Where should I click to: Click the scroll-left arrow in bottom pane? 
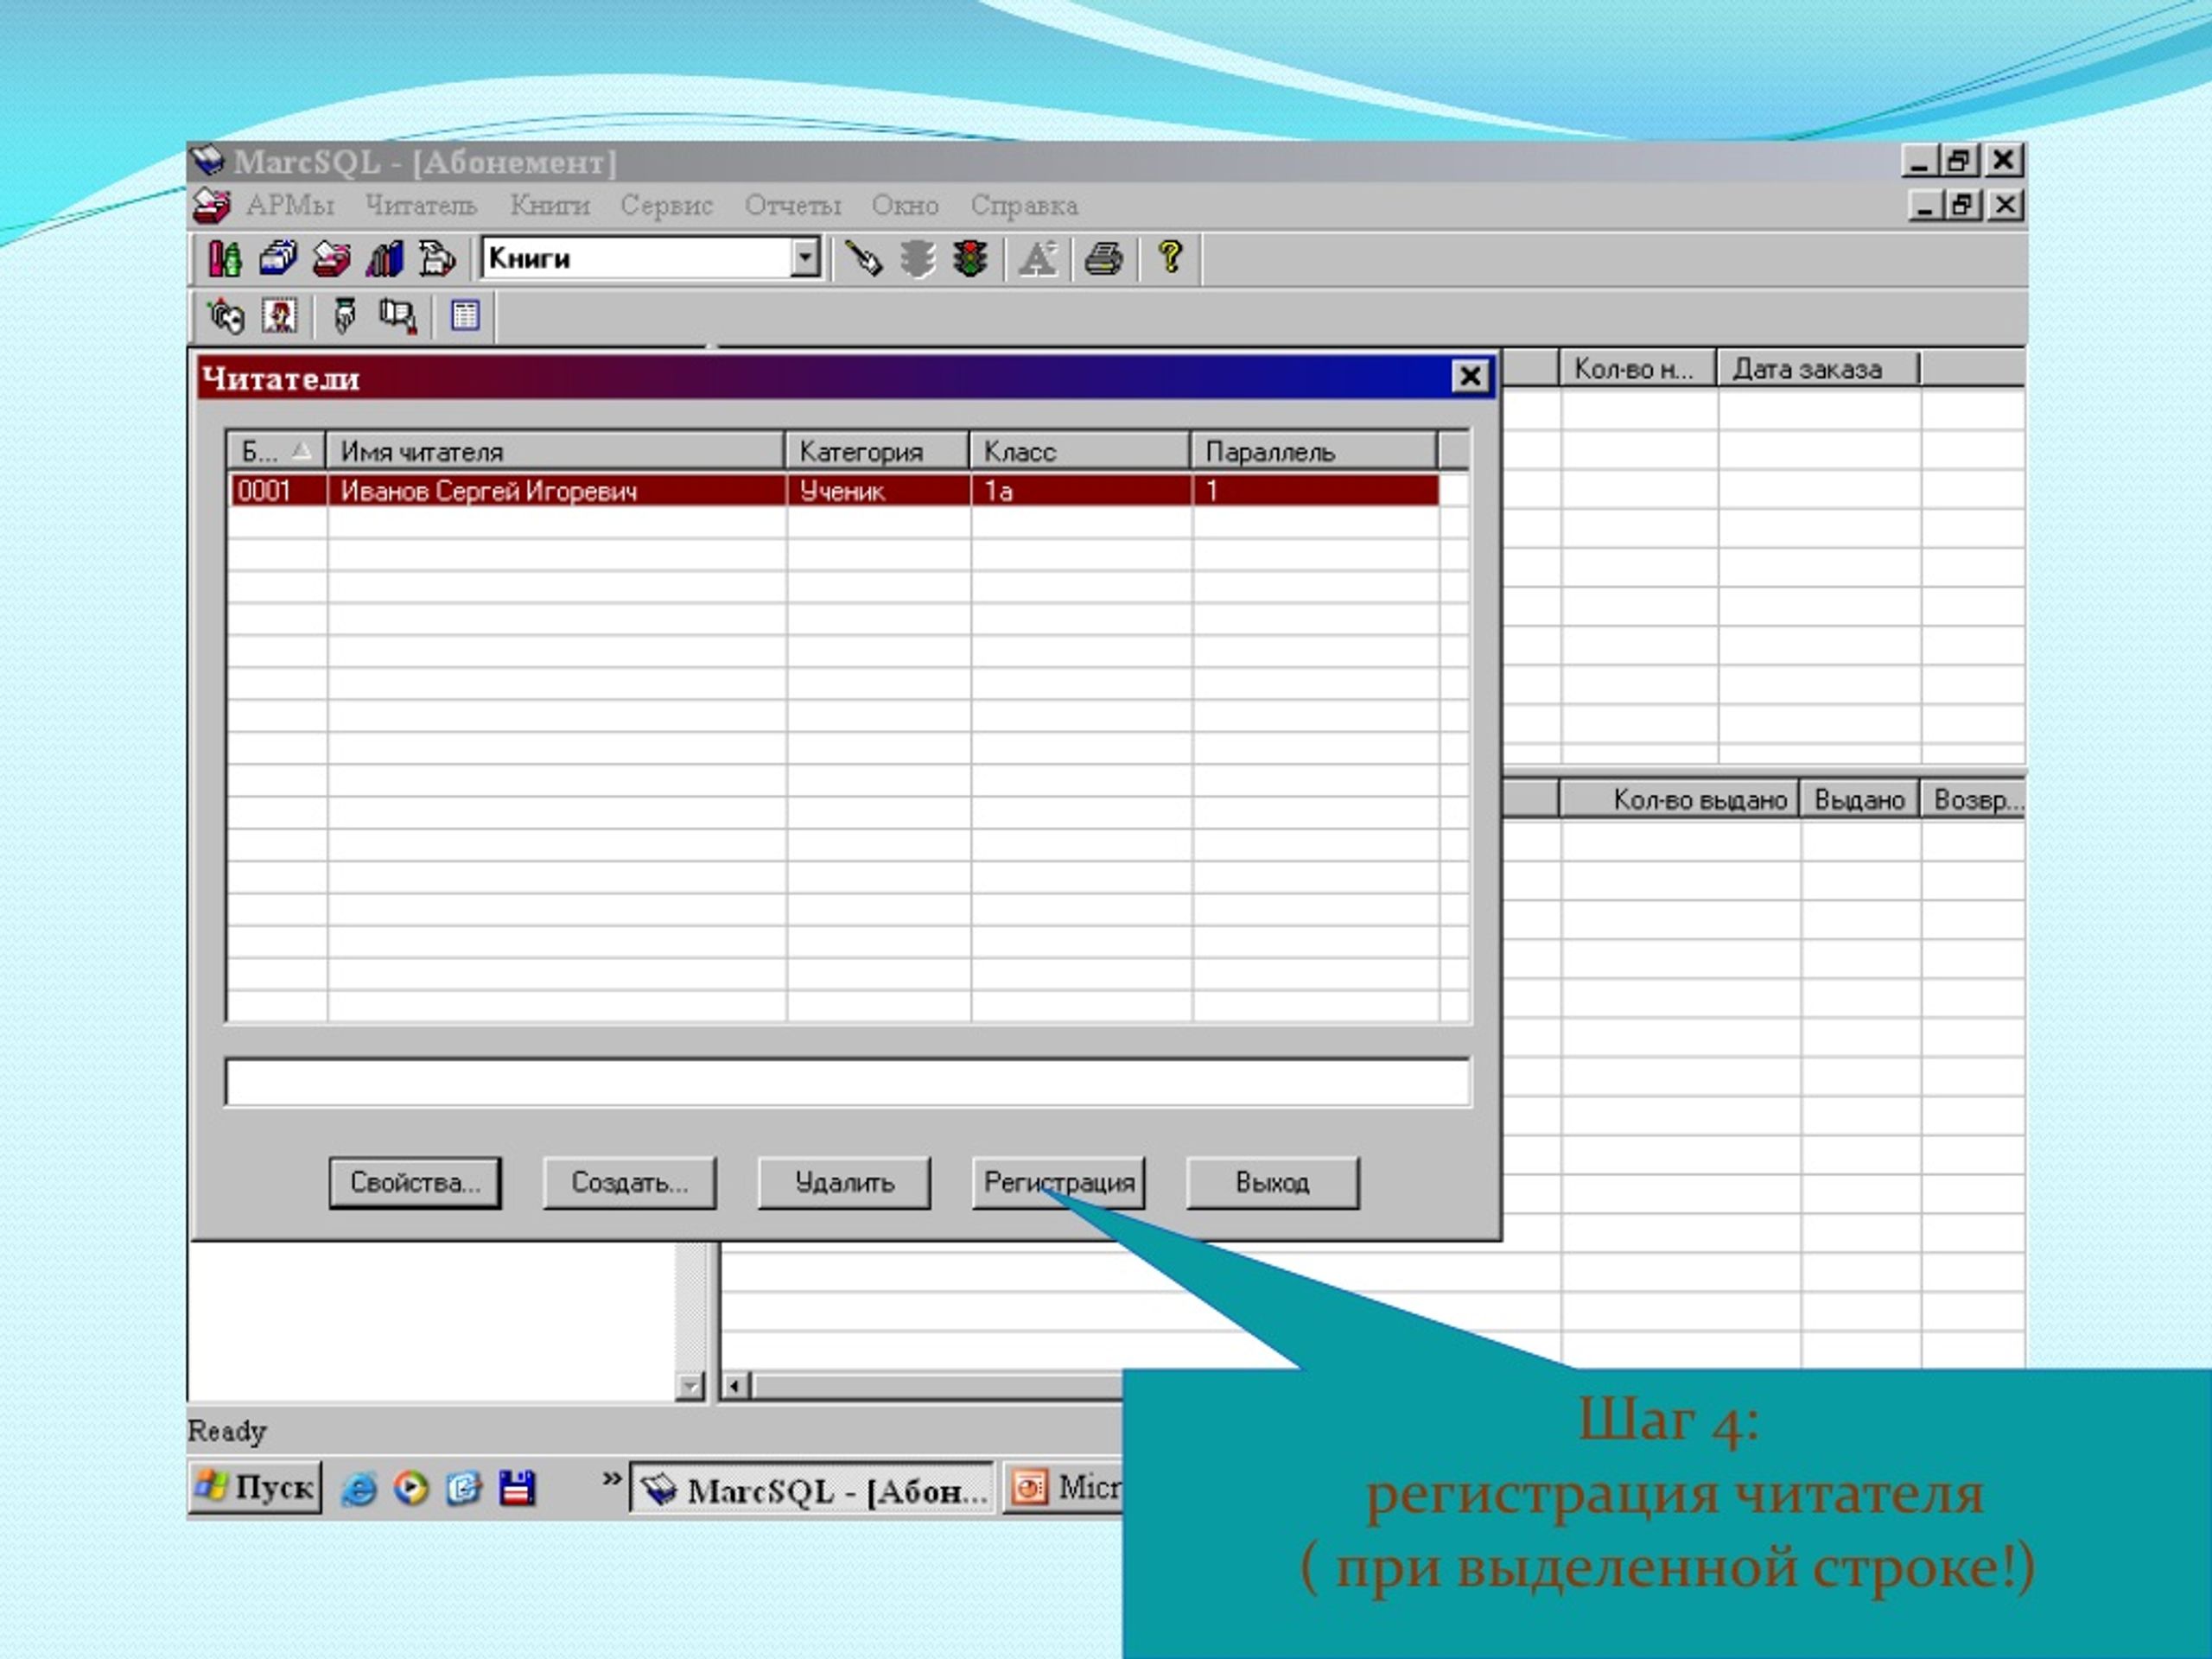pyautogui.click(x=736, y=1386)
